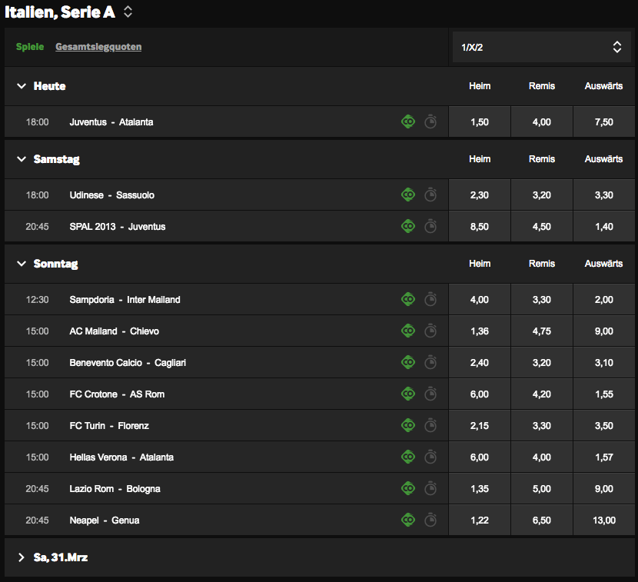Viewport: 638px width, 582px height.
Task: Open cash-out icon for Udinese - Sassuolo
Action: click(408, 195)
